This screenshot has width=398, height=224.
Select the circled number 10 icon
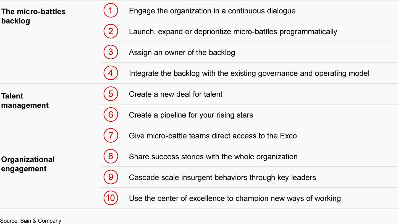click(111, 198)
